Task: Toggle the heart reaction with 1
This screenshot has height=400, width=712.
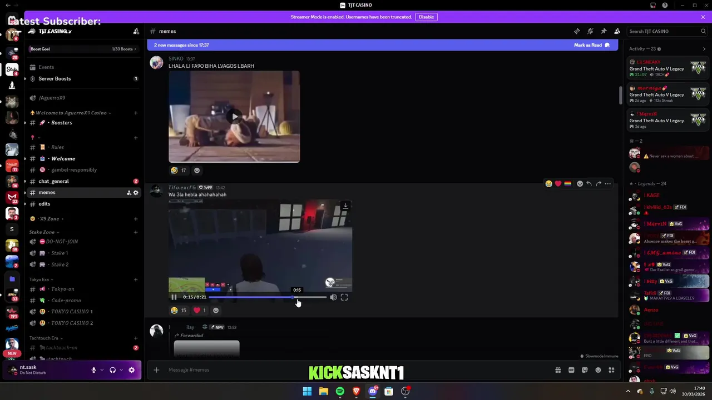Action: coord(200,311)
